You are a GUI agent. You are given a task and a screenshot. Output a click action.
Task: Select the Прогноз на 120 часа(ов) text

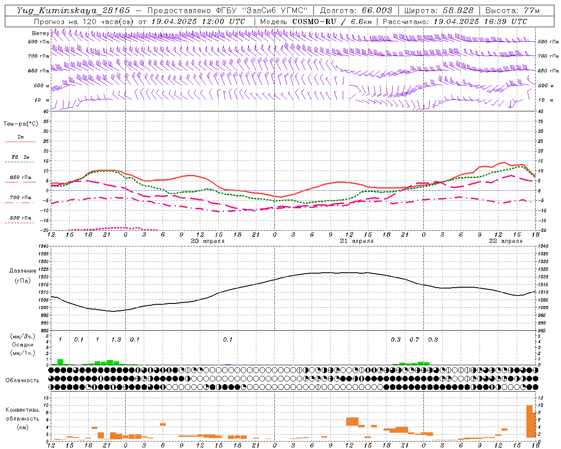point(84,21)
